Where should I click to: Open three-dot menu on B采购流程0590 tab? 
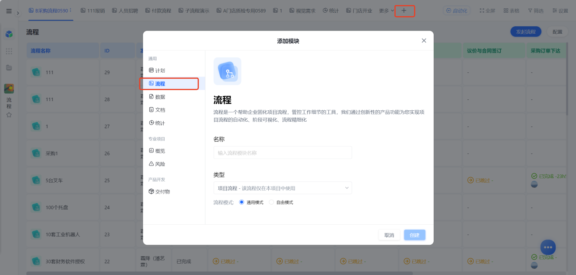tap(70, 11)
